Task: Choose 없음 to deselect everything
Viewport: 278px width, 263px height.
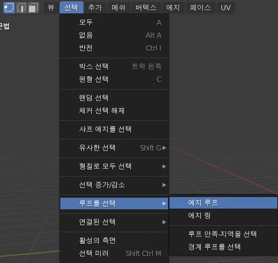Action: point(114,35)
